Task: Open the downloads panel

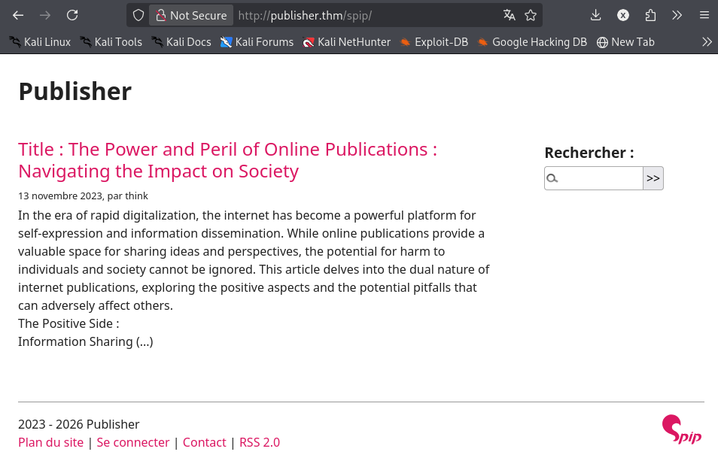Action: (x=595, y=16)
